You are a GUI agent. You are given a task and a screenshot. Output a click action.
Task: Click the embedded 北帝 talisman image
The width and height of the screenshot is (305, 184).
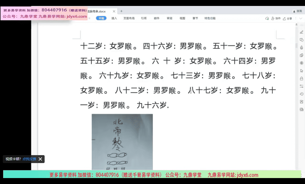pyautogui.click(x=122, y=142)
